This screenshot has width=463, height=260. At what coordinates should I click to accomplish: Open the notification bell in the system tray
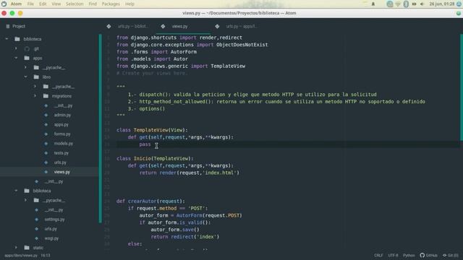[373, 4]
